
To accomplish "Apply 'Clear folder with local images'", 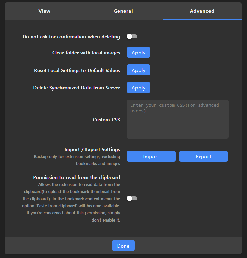I will point(139,52).
